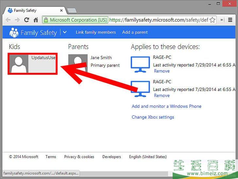Click the © 2014 Microsoft footer text
Screen dimensions: 238x179
click(x=24, y=157)
